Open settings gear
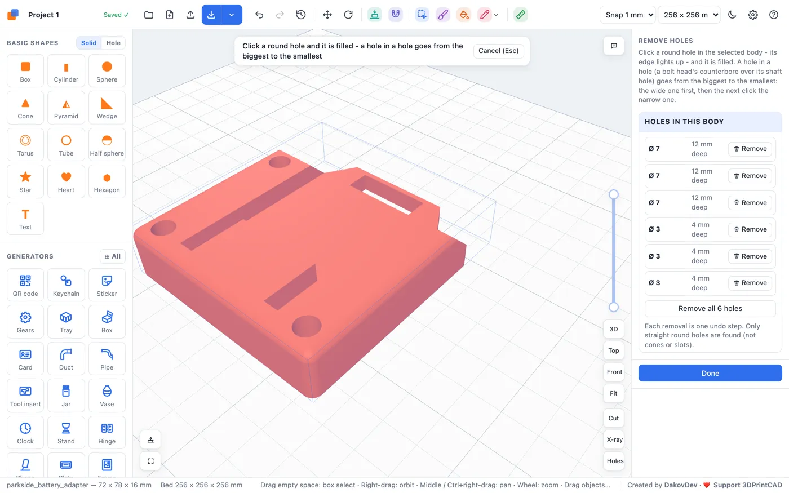Viewport: 789px width, 493px height. tap(753, 15)
